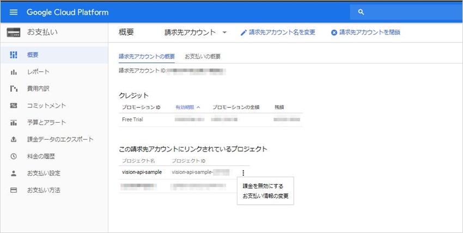The height and width of the screenshot is (233, 463).
Task: Click the レポート bar chart icon
Action: click(14, 72)
